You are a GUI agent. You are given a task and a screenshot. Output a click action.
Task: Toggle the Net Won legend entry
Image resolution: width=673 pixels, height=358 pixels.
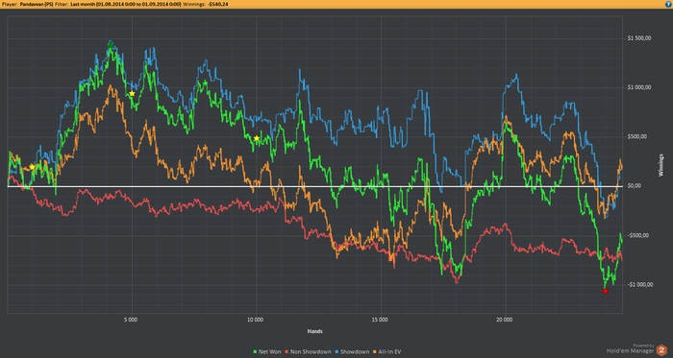pyautogui.click(x=268, y=351)
